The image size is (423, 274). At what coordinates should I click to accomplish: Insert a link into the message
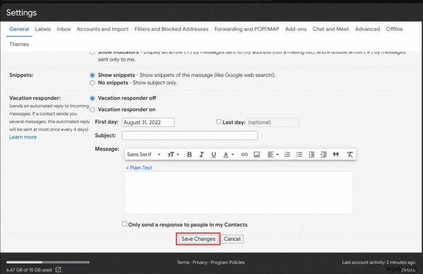(x=244, y=154)
